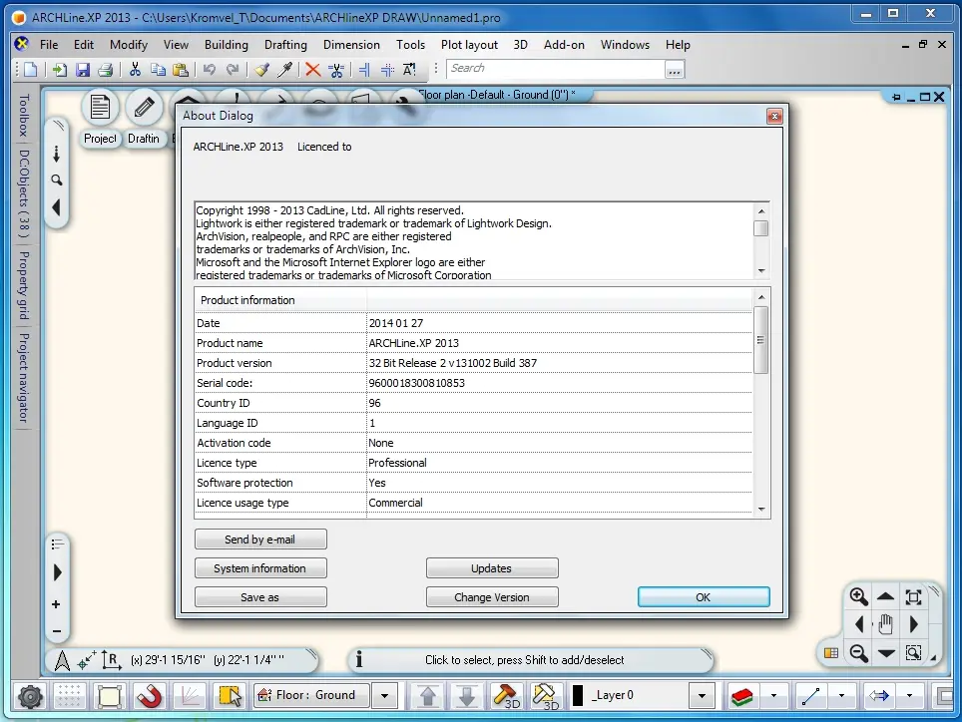Click the Change Version button
This screenshot has width=962, height=722.
tap(492, 597)
